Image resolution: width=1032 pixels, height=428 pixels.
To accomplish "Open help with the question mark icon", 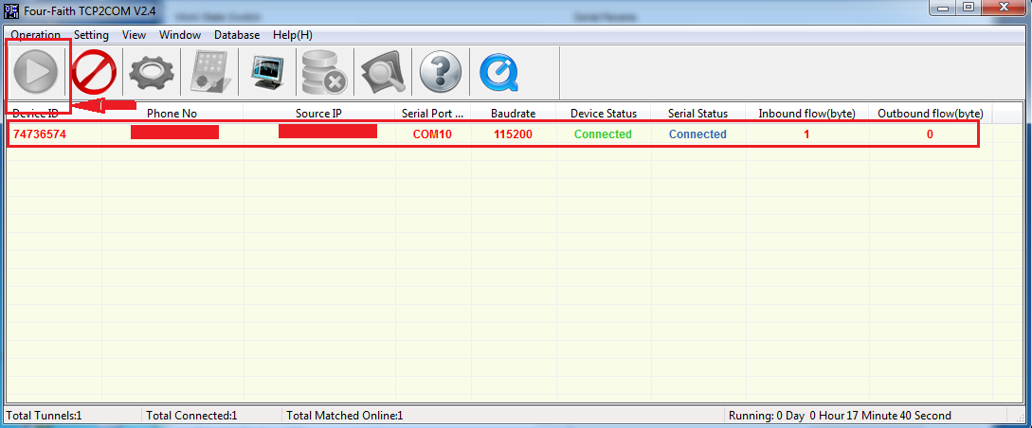I will 441,71.
